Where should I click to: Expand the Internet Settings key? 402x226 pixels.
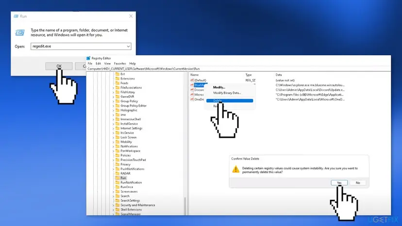click(113, 129)
